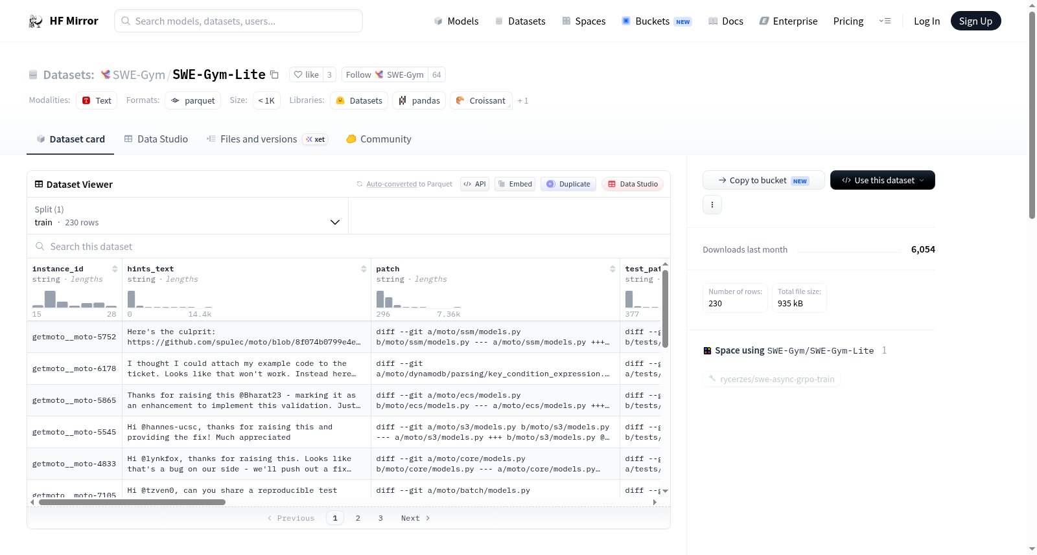Sort the patch column
The width and height of the screenshot is (1037, 555).
point(612,269)
